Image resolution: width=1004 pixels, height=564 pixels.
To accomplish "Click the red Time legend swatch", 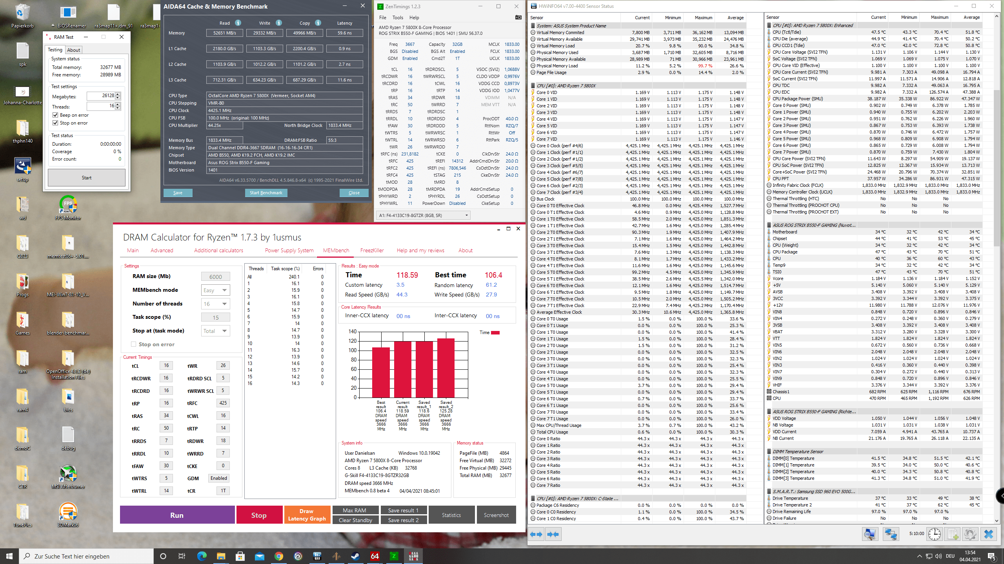I will click(495, 333).
